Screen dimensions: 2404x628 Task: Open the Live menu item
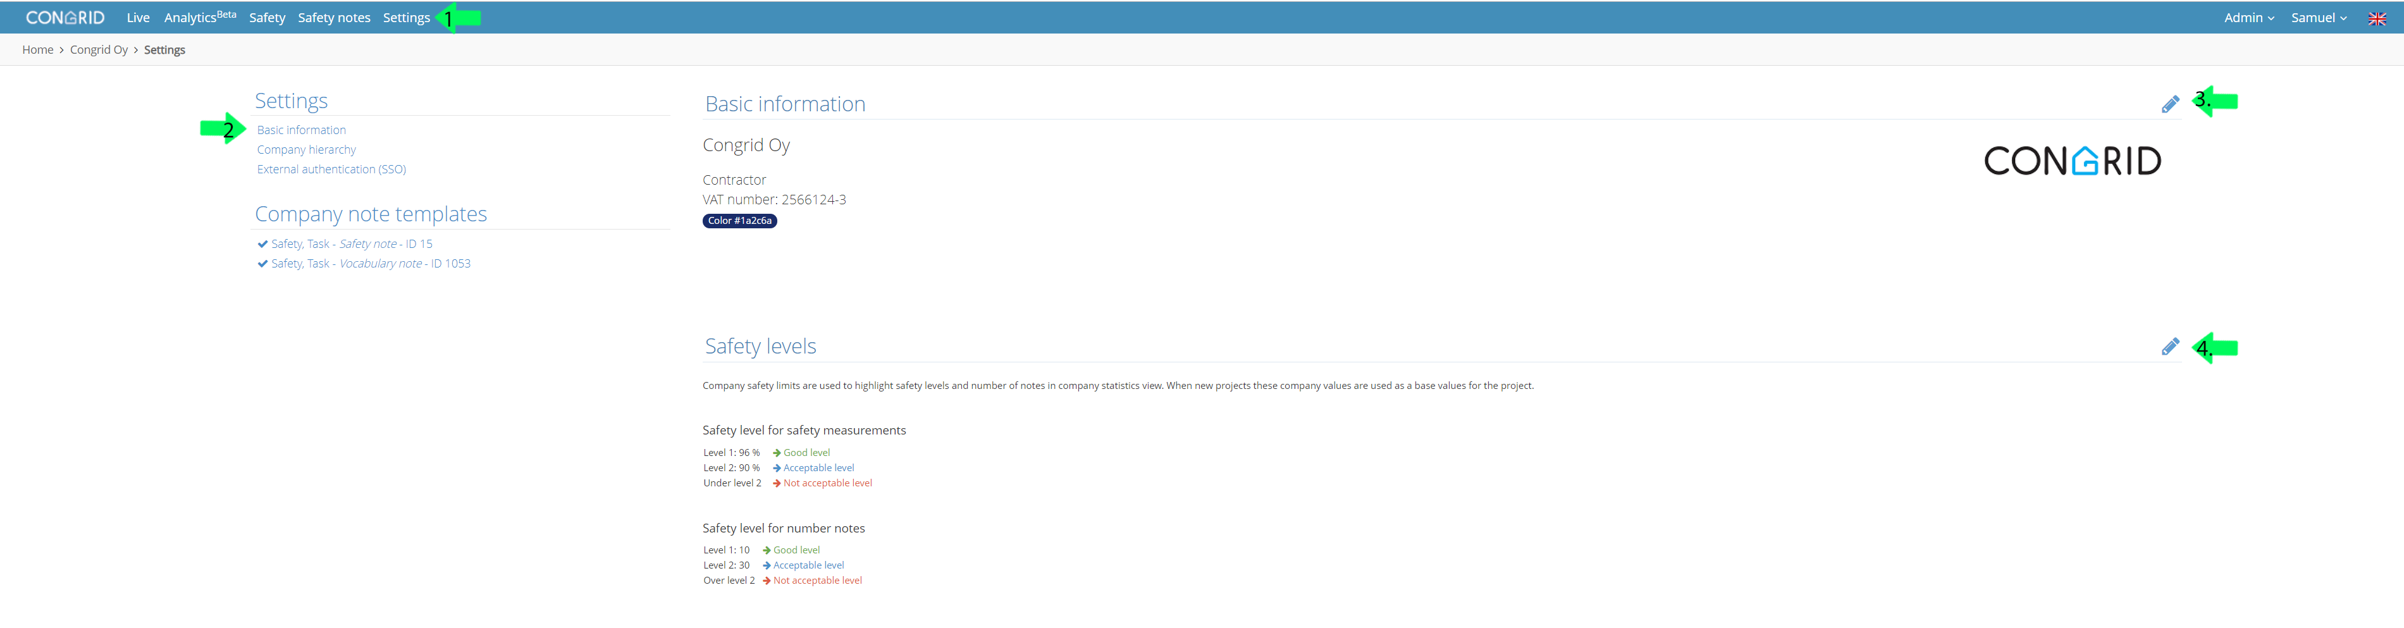[x=138, y=18]
